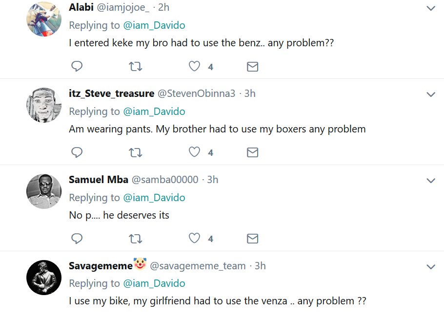Share Samuel Mba's tweet via message
Screen dimensions: 444x317
(252, 239)
